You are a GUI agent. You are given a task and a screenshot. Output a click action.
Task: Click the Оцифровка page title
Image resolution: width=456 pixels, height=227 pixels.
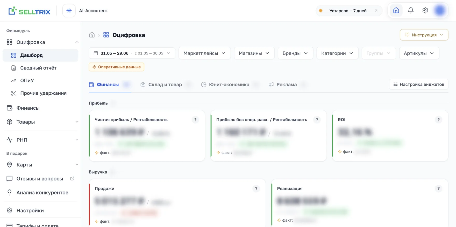[x=129, y=35]
